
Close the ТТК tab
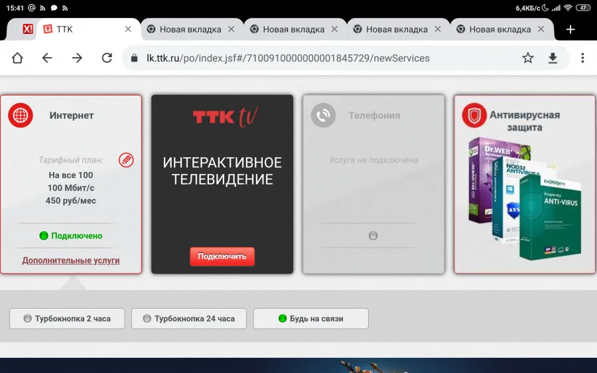pyautogui.click(x=128, y=29)
